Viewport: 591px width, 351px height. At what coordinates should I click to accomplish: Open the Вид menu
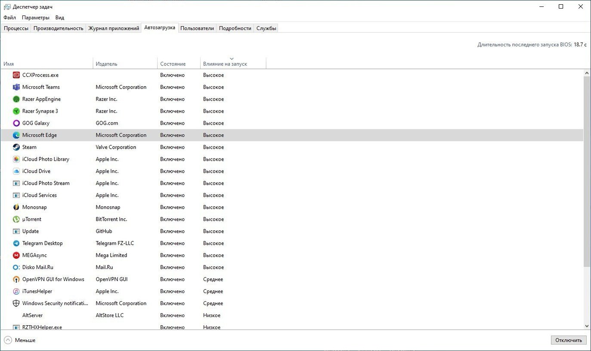(60, 18)
